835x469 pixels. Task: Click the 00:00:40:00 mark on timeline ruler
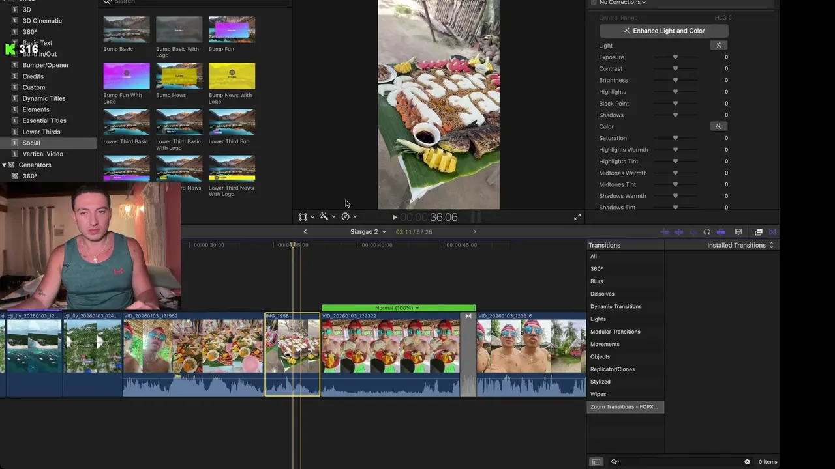coord(376,245)
